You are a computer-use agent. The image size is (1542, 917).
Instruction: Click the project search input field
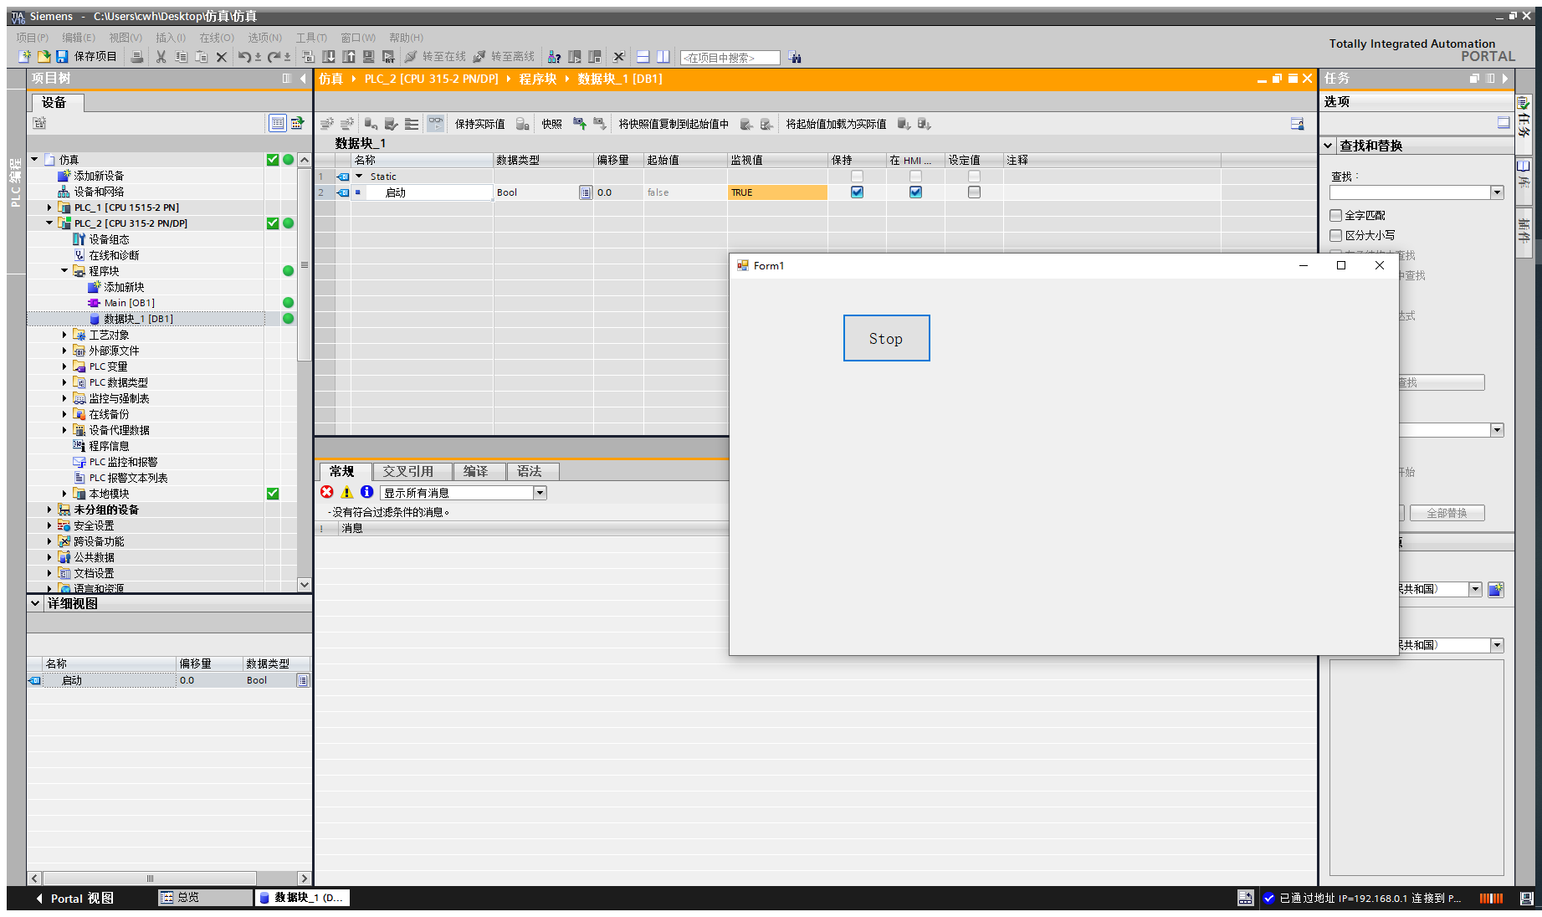point(730,58)
